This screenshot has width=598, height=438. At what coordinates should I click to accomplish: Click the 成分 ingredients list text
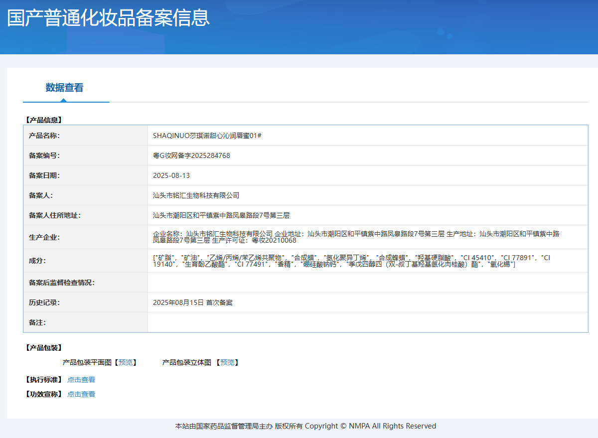[x=352, y=261]
